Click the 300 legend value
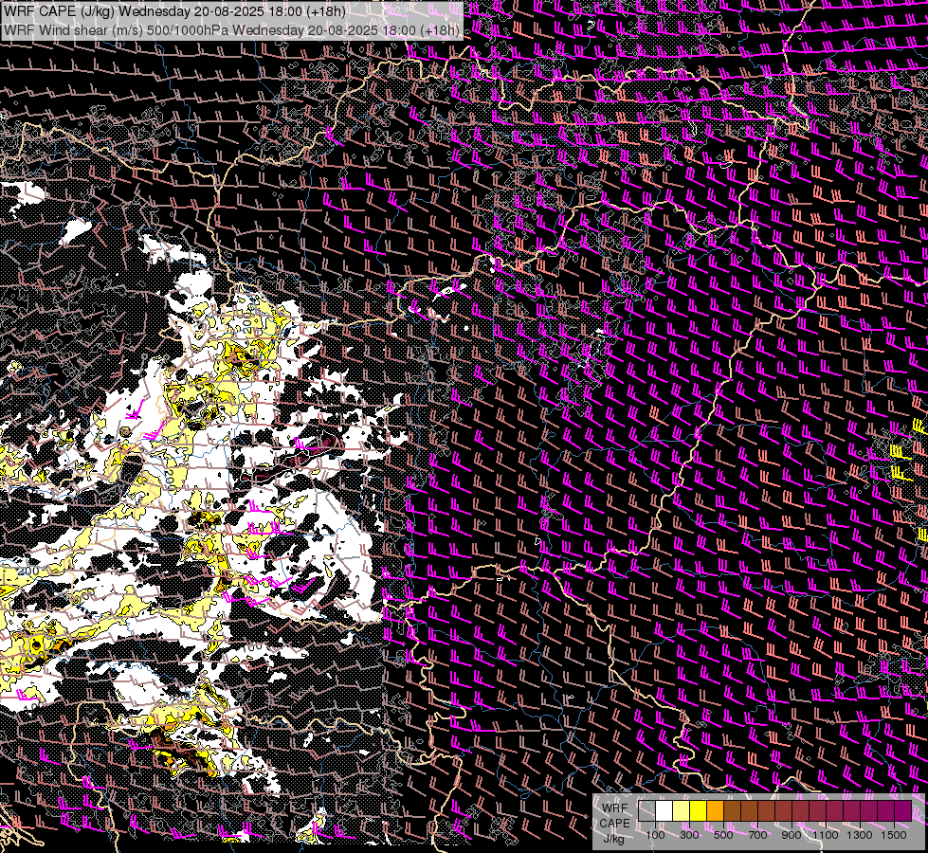The image size is (928, 853). click(689, 835)
